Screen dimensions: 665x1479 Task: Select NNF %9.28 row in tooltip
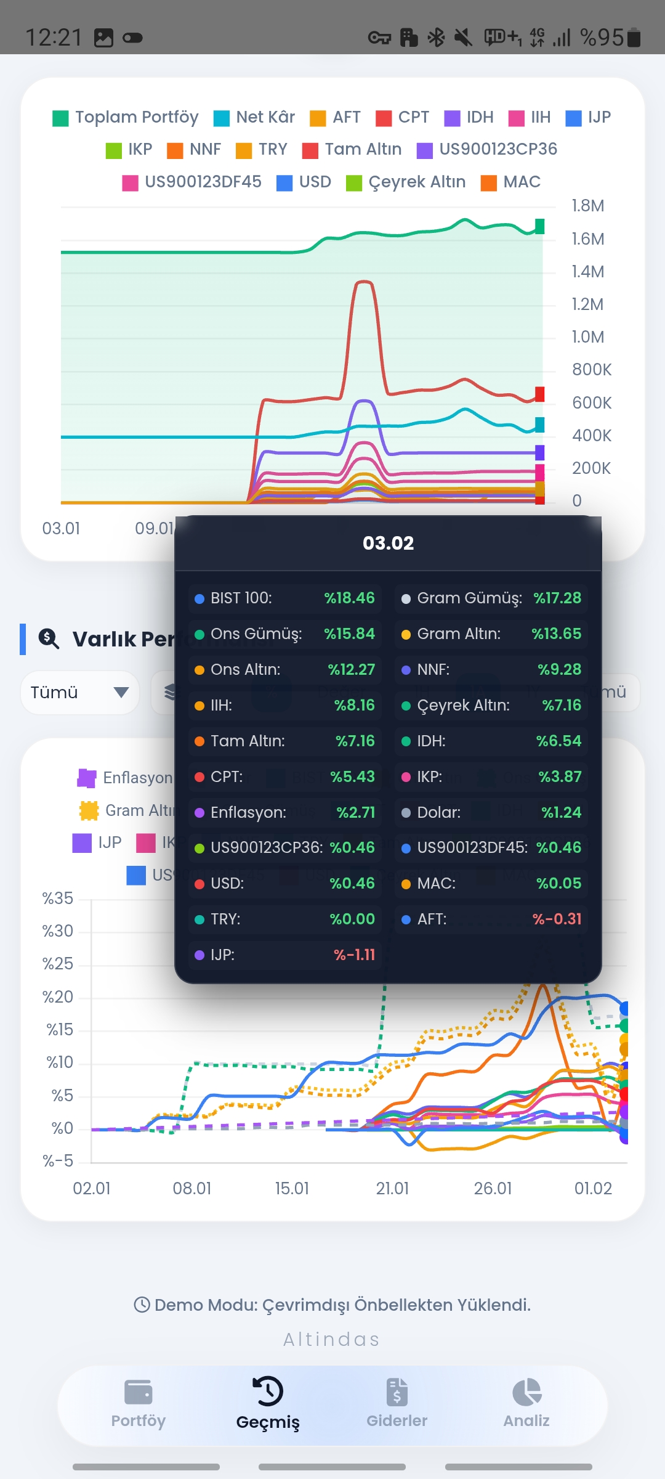(x=491, y=669)
